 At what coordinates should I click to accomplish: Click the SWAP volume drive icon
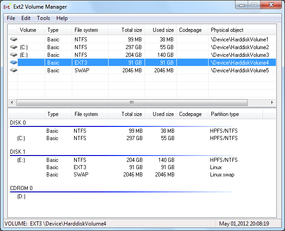click(14, 70)
